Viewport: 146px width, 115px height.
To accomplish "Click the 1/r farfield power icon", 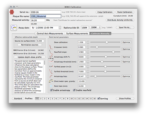I will (51, 67).
